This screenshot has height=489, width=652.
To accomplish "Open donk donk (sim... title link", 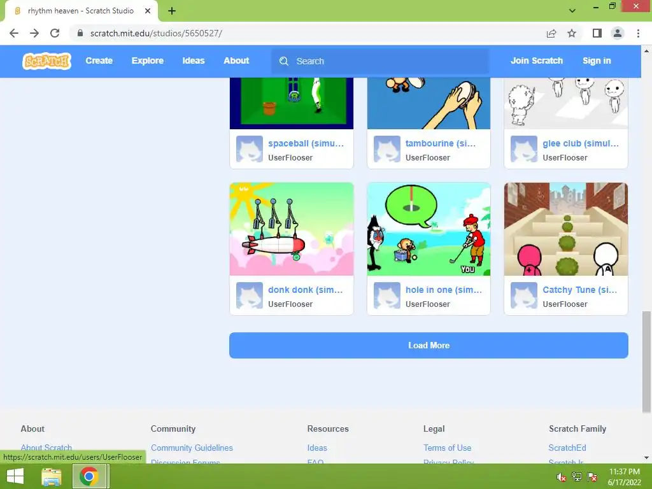I will tap(305, 290).
